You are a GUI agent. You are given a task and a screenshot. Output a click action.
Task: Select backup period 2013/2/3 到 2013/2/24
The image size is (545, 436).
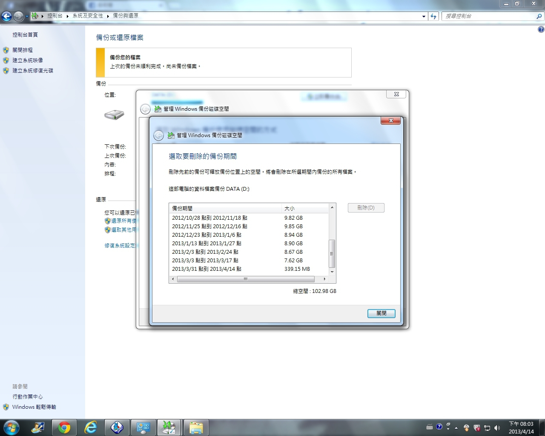click(x=249, y=252)
